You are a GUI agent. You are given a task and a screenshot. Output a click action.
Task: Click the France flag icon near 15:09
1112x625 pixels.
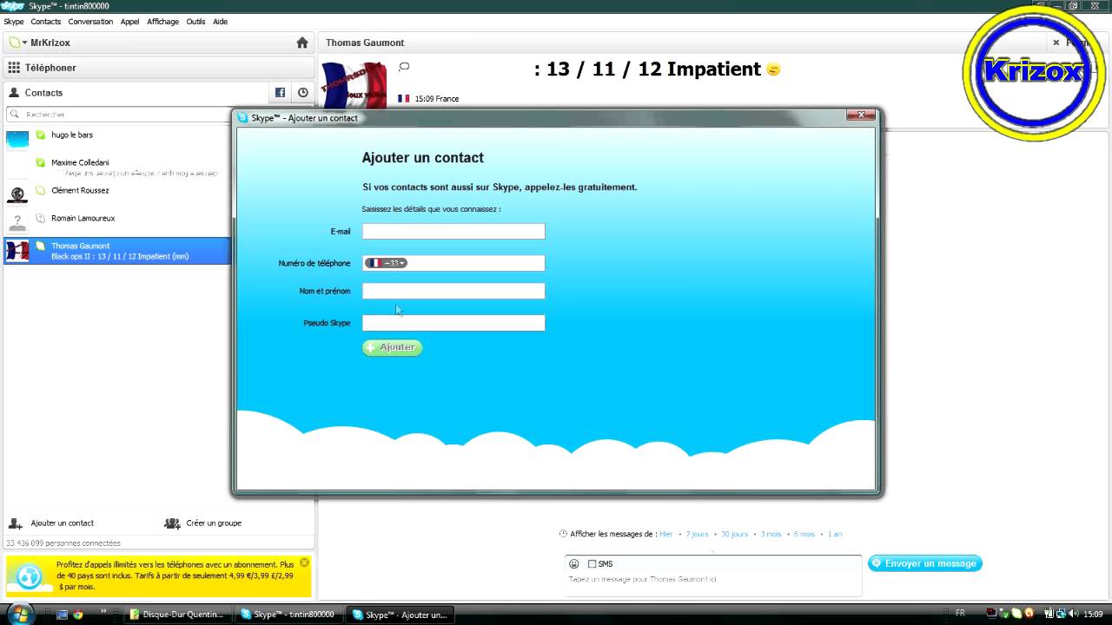click(x=403, y=99)
